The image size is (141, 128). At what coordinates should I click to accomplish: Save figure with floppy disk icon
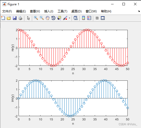click(x=15, y=18)
